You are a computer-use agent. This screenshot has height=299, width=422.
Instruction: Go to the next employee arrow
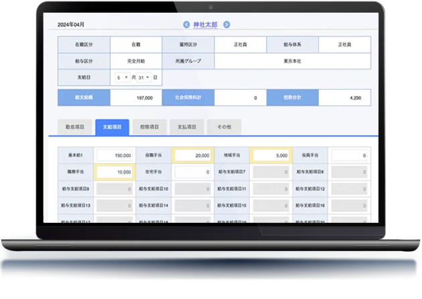(x=227, y=25)
